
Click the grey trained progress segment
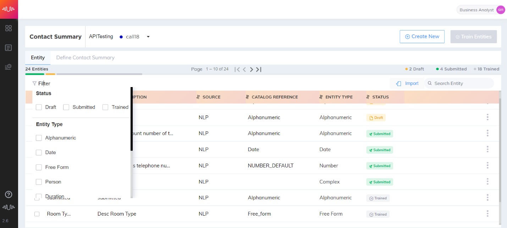(99, 74)
